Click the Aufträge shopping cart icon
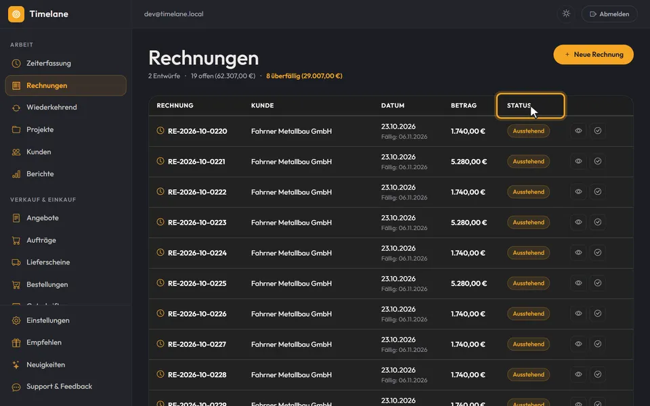This screenshot has width=650, height=406. click(16, 240)
